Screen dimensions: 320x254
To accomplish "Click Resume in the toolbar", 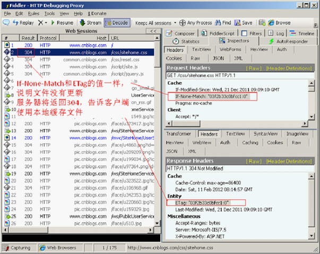I will [x=62, y=23].
